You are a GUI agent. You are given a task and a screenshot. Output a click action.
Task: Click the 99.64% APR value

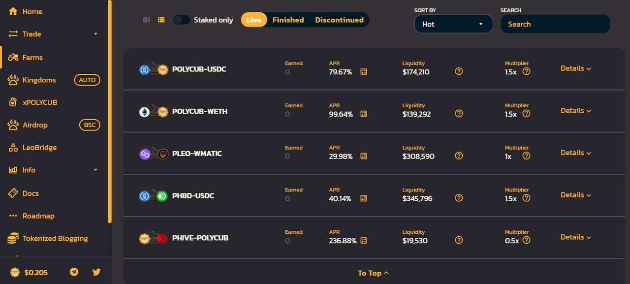tap(341, 114)
